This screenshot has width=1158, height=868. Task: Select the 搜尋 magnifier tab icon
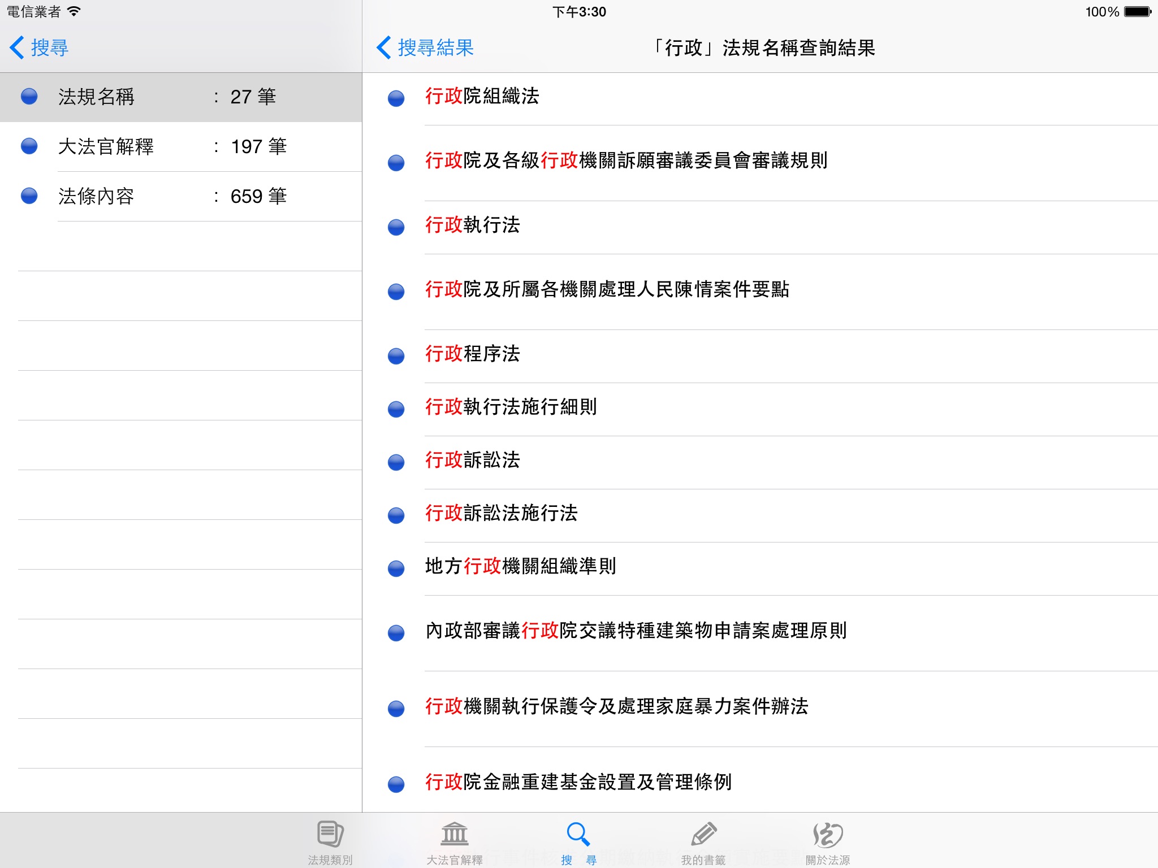tap(578, 835)
